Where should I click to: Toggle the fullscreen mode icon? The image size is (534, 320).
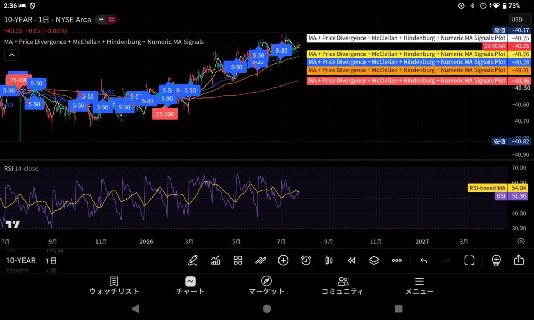point(469,261)
